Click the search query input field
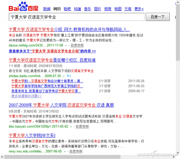This screenshot has width=180, height=159. [x=76, y=17]
